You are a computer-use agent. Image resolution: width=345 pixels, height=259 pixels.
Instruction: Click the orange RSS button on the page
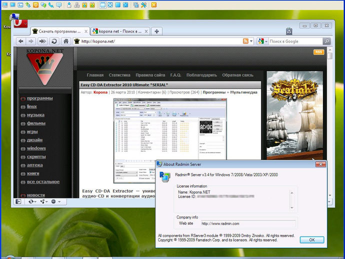tap(319, 52)
